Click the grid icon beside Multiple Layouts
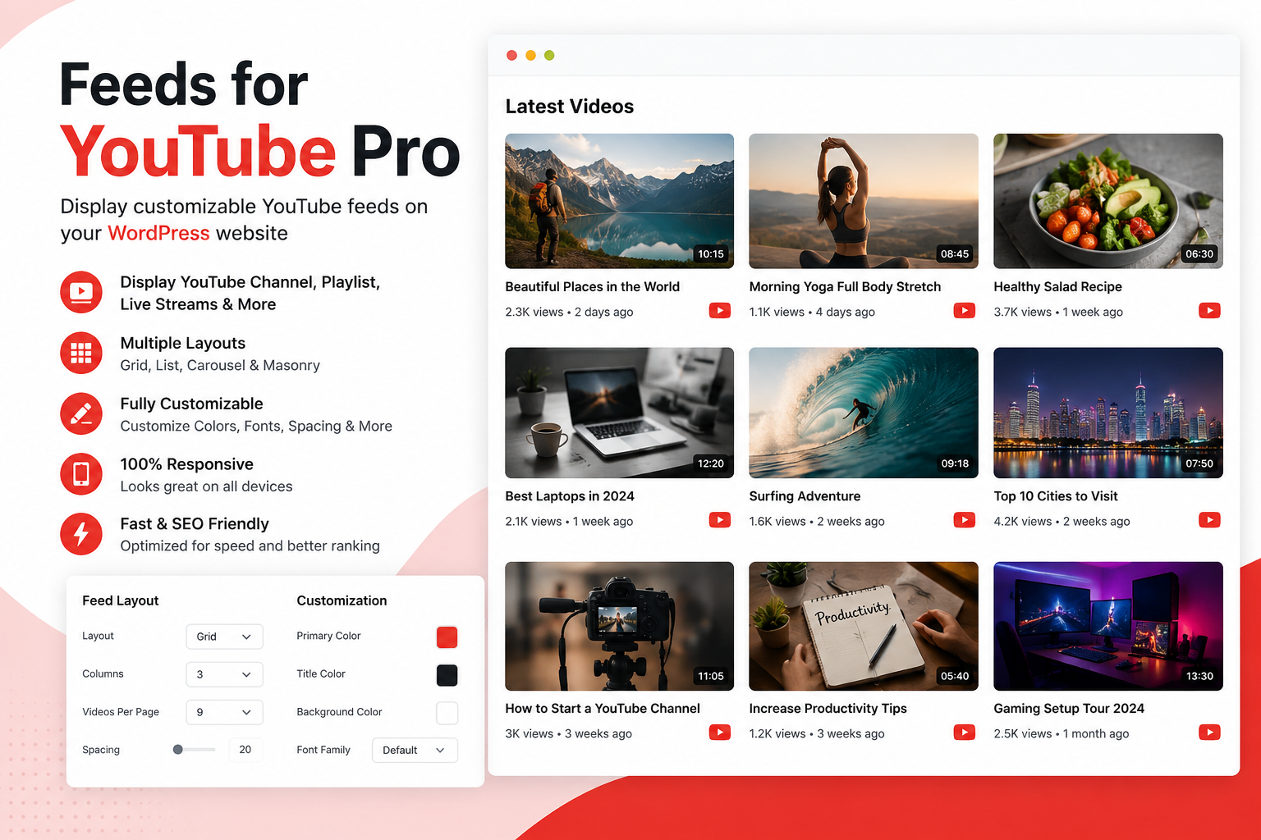This screenshot has width=1261, height=840. pos(81,353)
